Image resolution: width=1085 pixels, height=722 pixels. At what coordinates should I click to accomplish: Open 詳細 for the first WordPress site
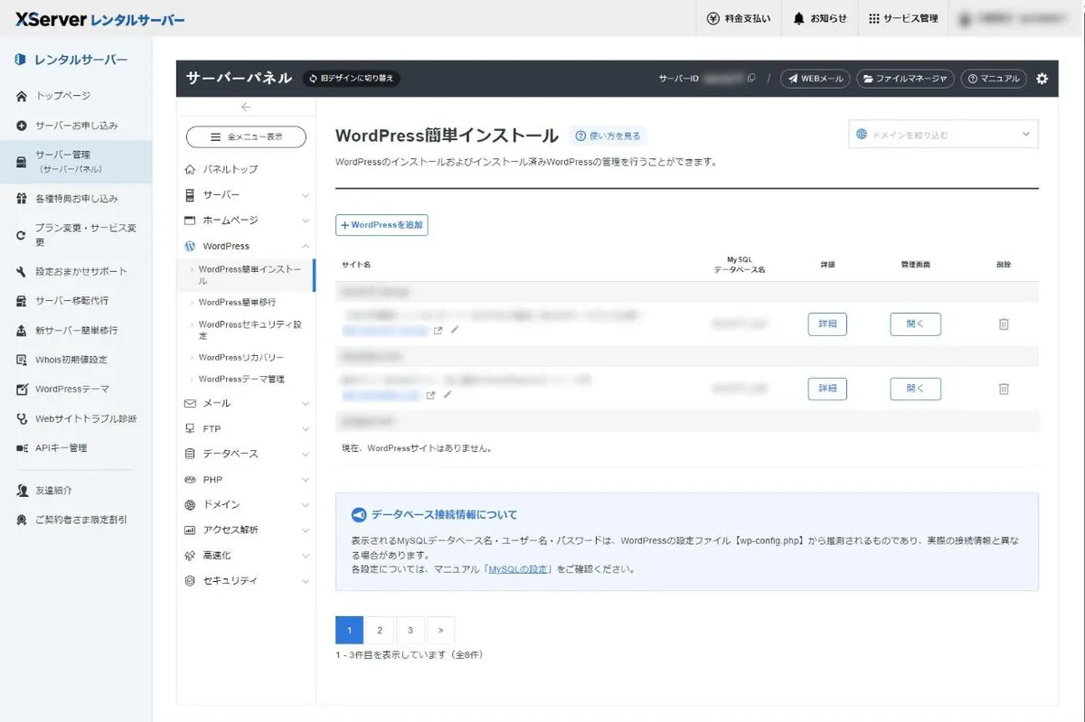(x=827, y=323)
